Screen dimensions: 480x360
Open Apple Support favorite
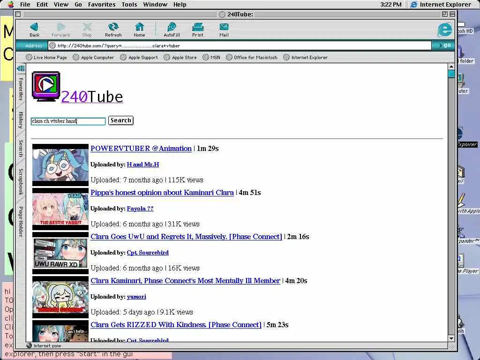pyautogui.click(x=139, y=57)
